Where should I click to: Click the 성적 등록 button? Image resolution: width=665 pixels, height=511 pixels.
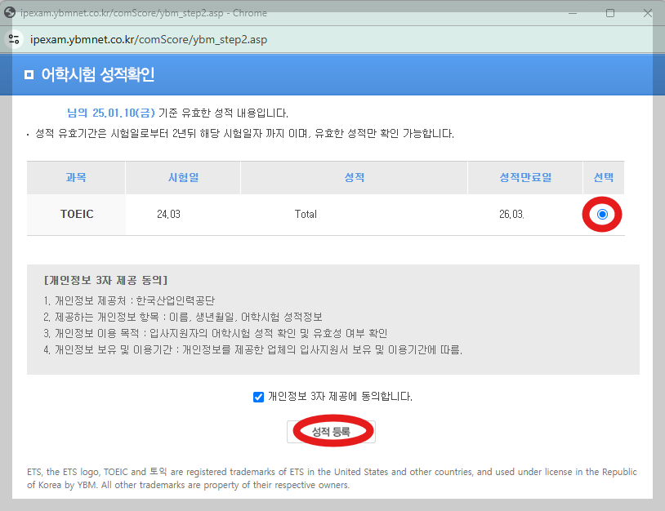[331, 432]
